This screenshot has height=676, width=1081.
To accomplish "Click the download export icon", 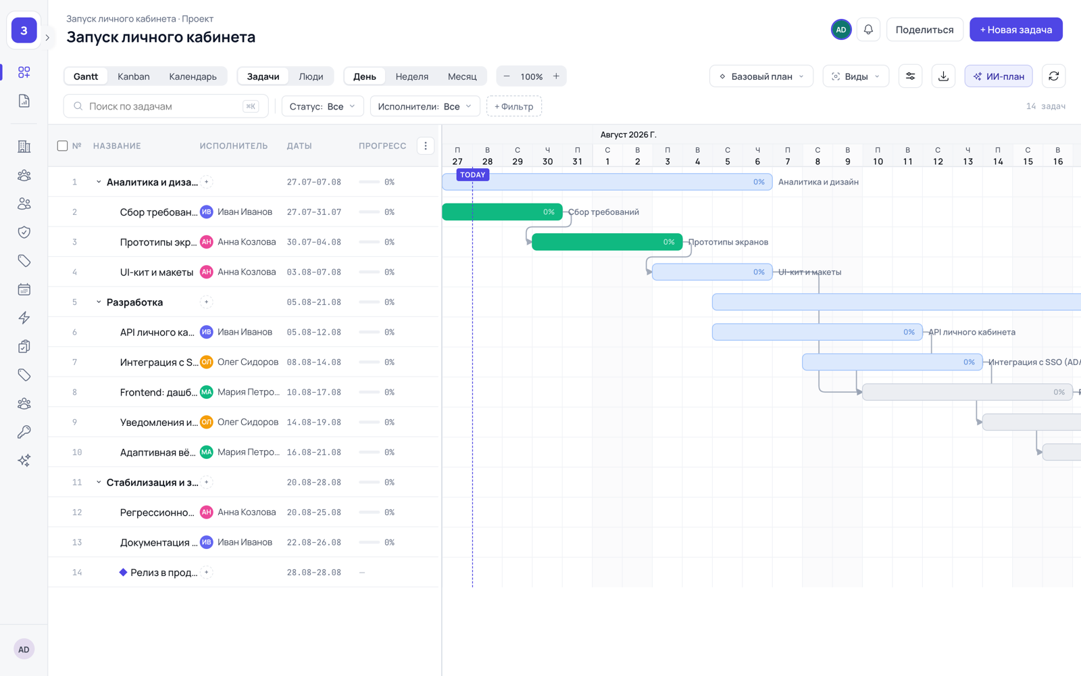I will (943, 76).
